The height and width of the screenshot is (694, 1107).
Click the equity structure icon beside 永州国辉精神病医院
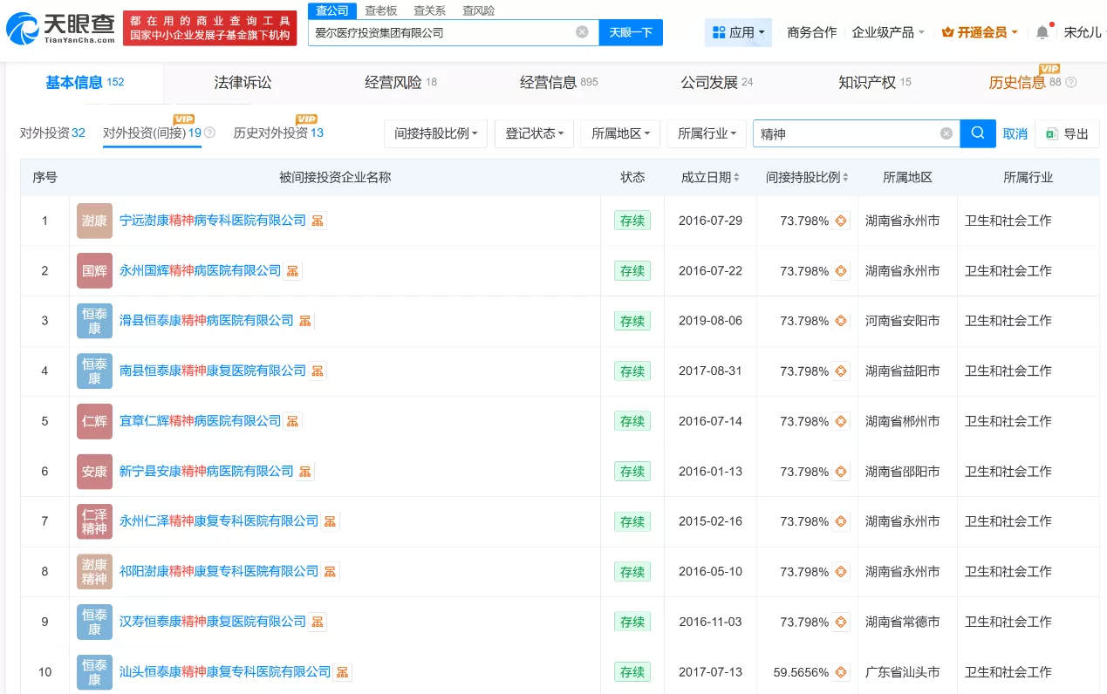tap(292, 271)
